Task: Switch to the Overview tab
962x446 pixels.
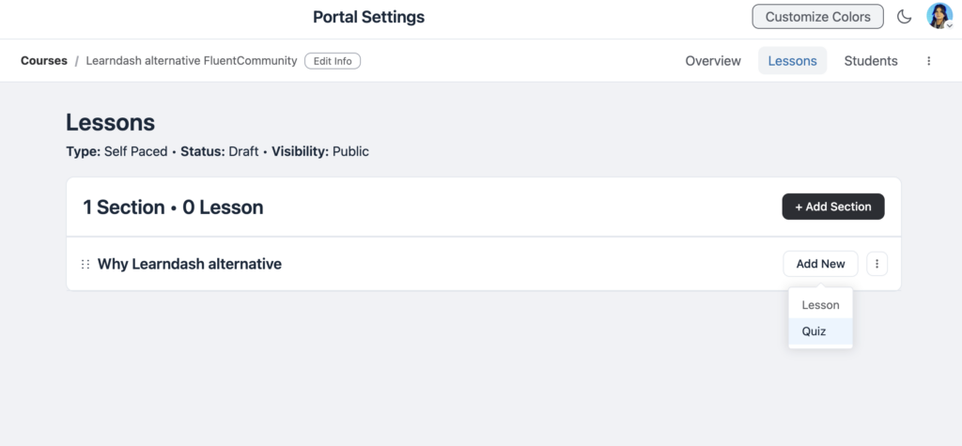Action: point(713,61)
